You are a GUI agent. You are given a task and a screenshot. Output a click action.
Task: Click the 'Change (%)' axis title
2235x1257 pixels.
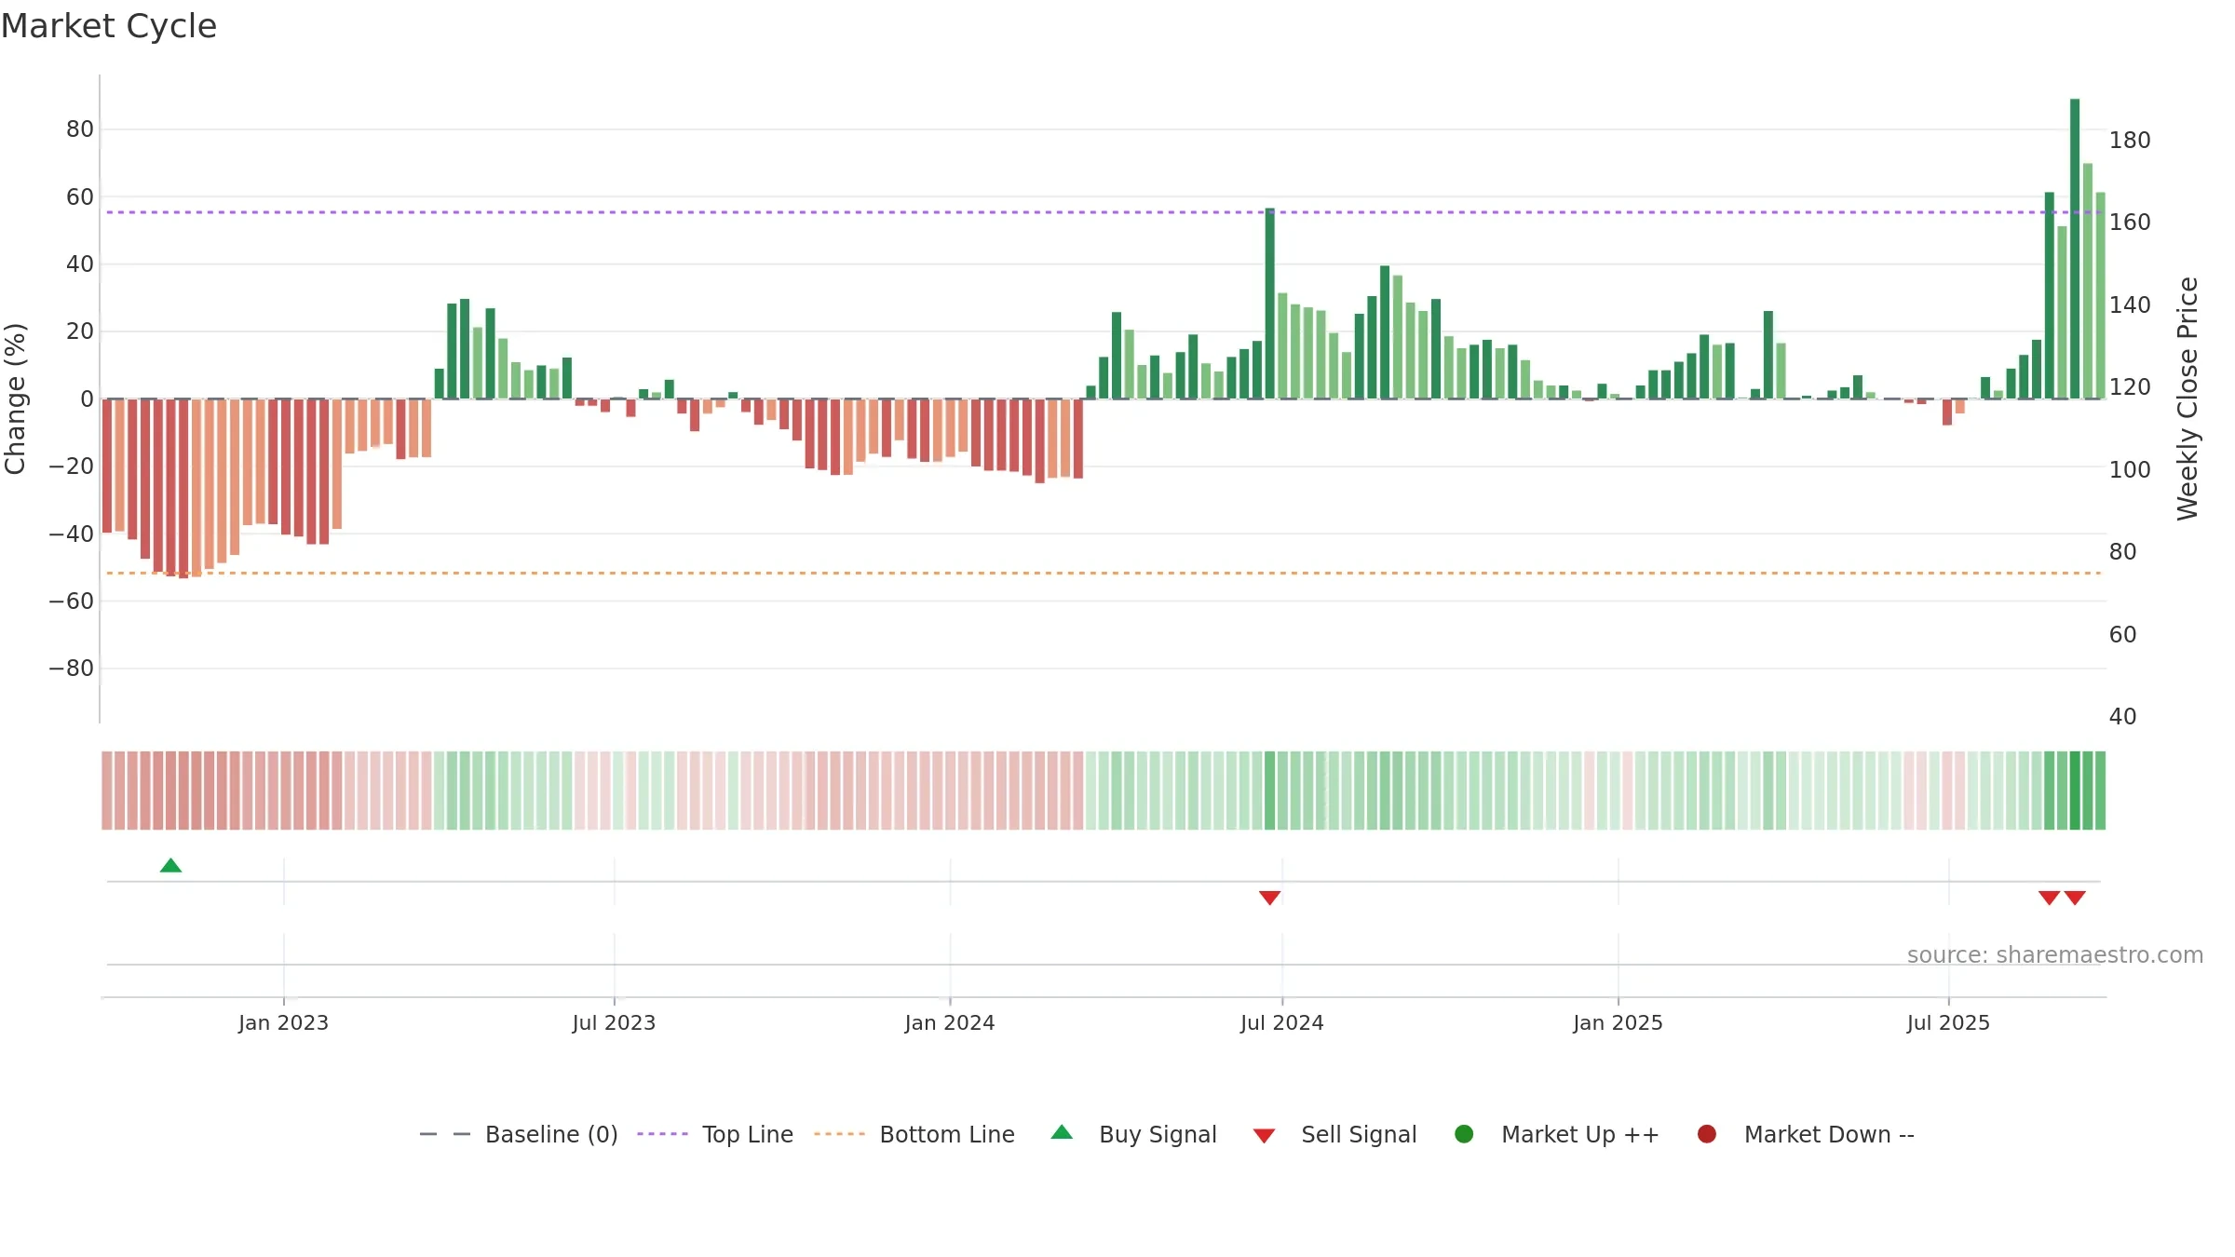click(x=15, y=399)
